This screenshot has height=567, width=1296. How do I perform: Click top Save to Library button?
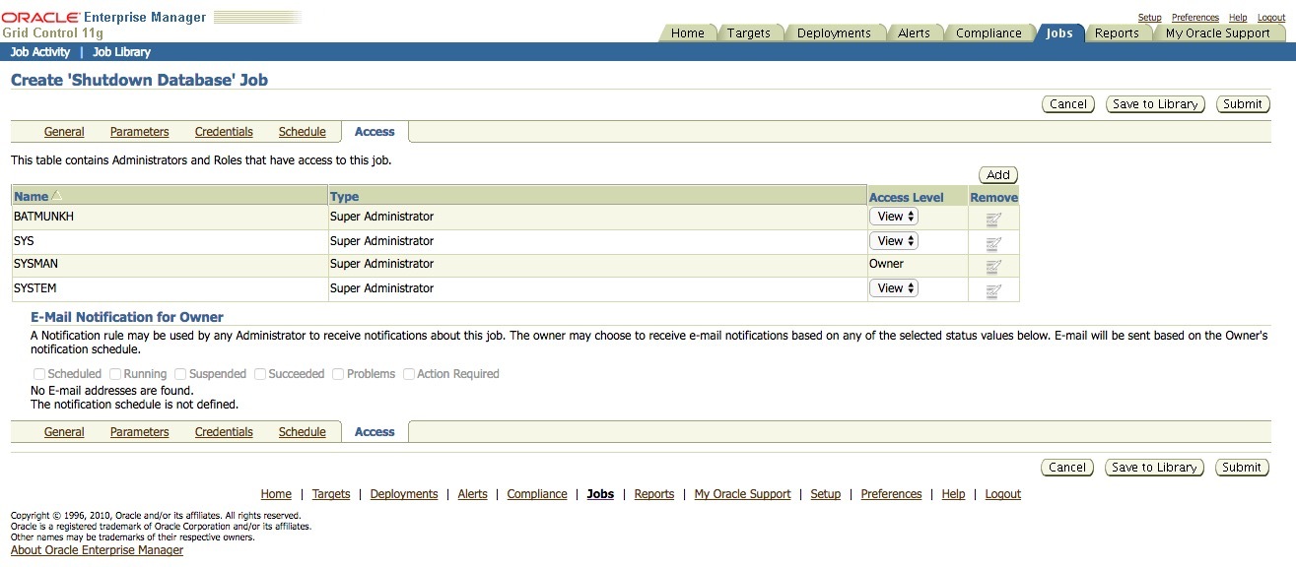point(1155,104)
